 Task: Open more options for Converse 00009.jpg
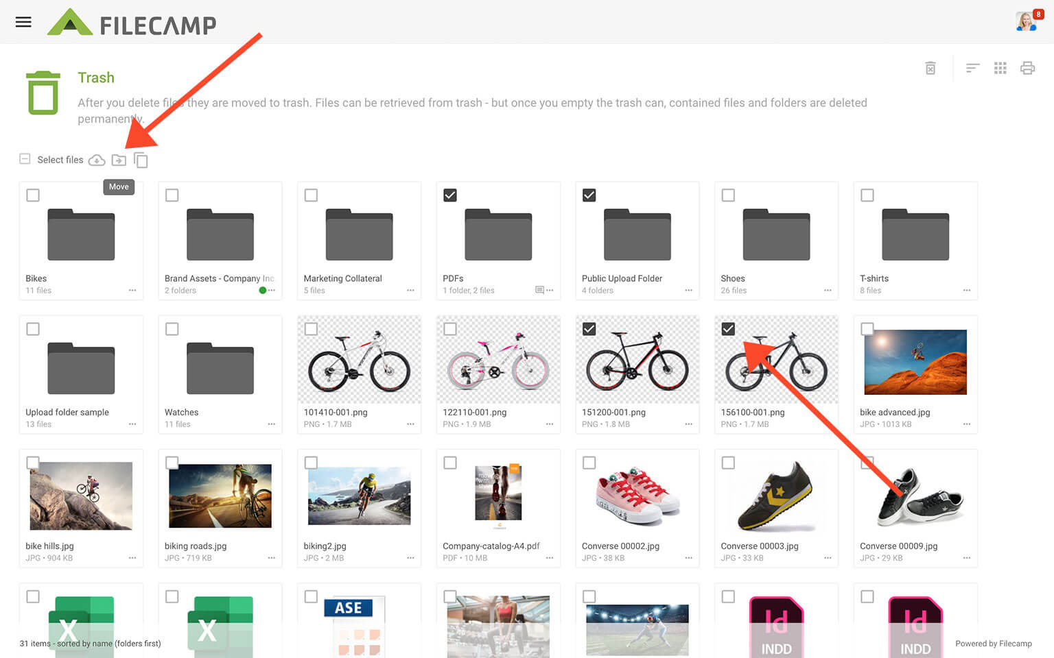(x=967, y=558)
